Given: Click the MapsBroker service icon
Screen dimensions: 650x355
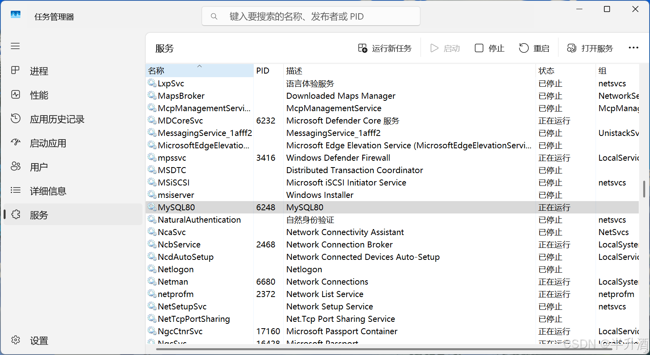Looking at the screenshot, I should click(152, 96).
